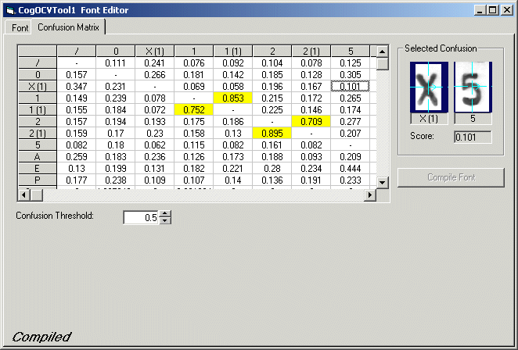Viewport: 518px width, 350px height.
Task: Click the Compile Font button
Action: [451, 177]
